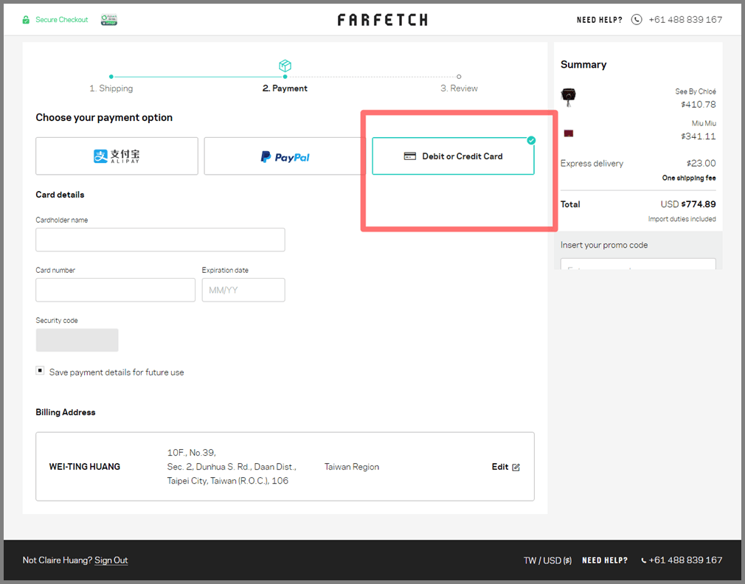Focus the Cardholder name field
Image resolution: width=745 pixels, height=584 pixels.
[x=160, y=240]
